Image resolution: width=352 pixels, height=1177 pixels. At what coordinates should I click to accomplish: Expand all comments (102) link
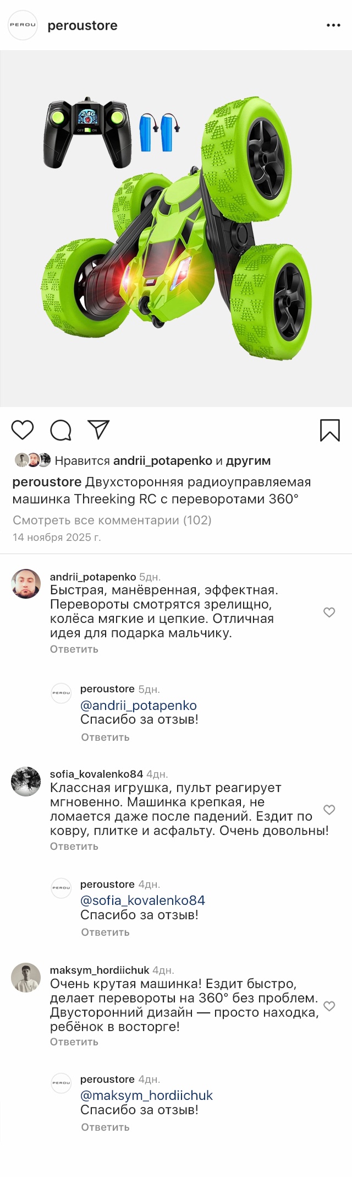point(112,520)
